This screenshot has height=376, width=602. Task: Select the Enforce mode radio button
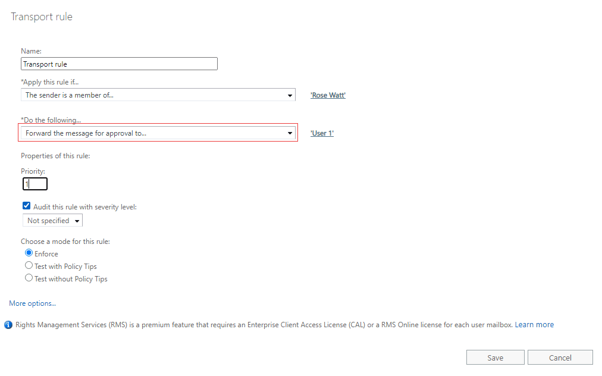tap(29, 253)
